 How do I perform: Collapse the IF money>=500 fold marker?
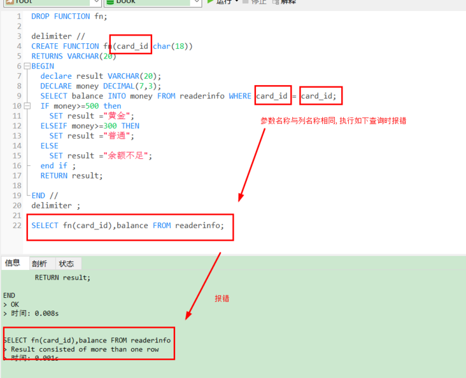[x=27, y=106]
